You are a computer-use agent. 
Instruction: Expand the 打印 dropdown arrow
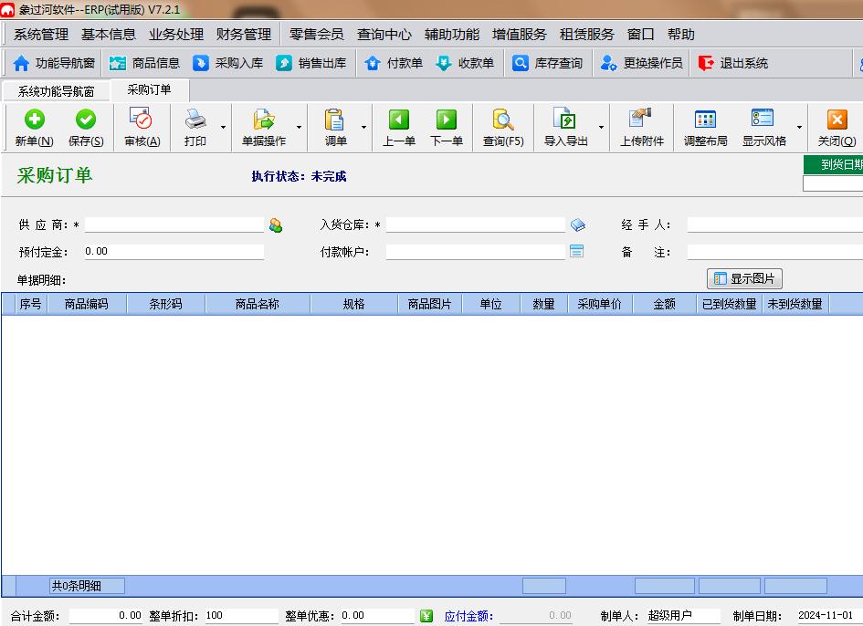point(223,127)
